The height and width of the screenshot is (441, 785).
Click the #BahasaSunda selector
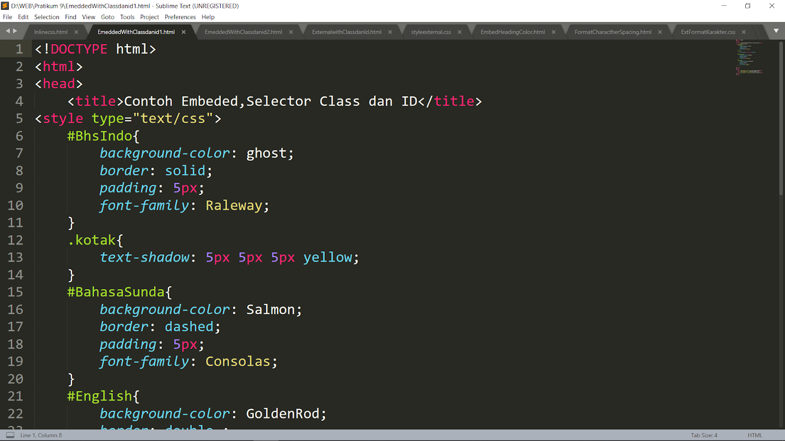[x=116, y=292]
